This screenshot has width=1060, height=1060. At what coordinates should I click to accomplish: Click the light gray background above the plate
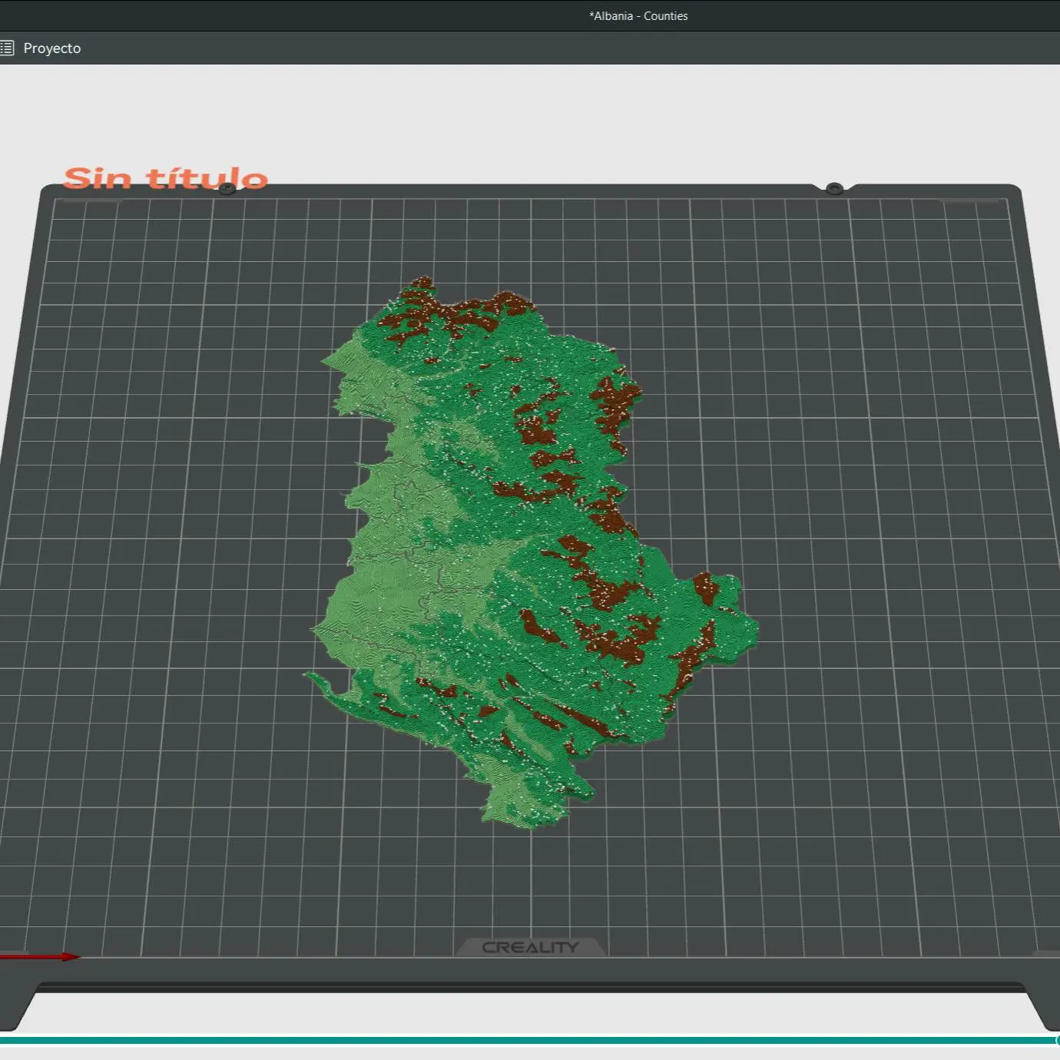coord(530,115)
